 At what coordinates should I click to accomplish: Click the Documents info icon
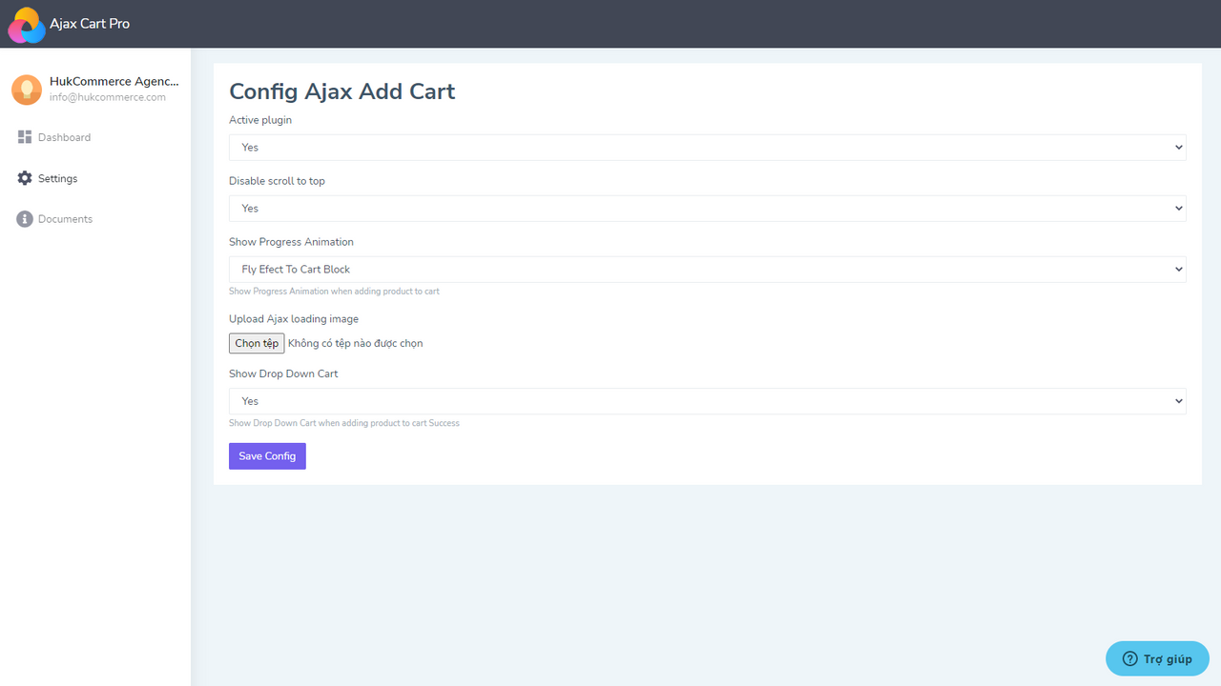click(24, 218)
